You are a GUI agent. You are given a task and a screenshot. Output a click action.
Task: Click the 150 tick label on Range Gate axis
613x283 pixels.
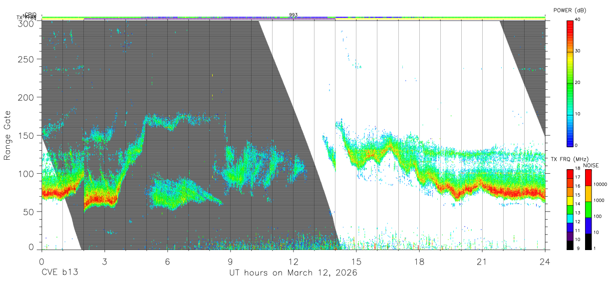[27, 136]
